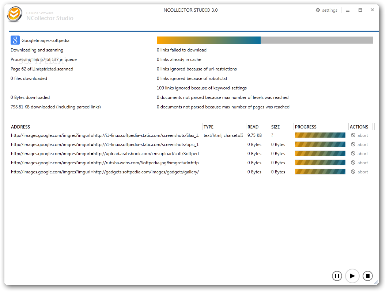Click the '9.75 KB' read value
386x292 pixels.
[254, 135]
